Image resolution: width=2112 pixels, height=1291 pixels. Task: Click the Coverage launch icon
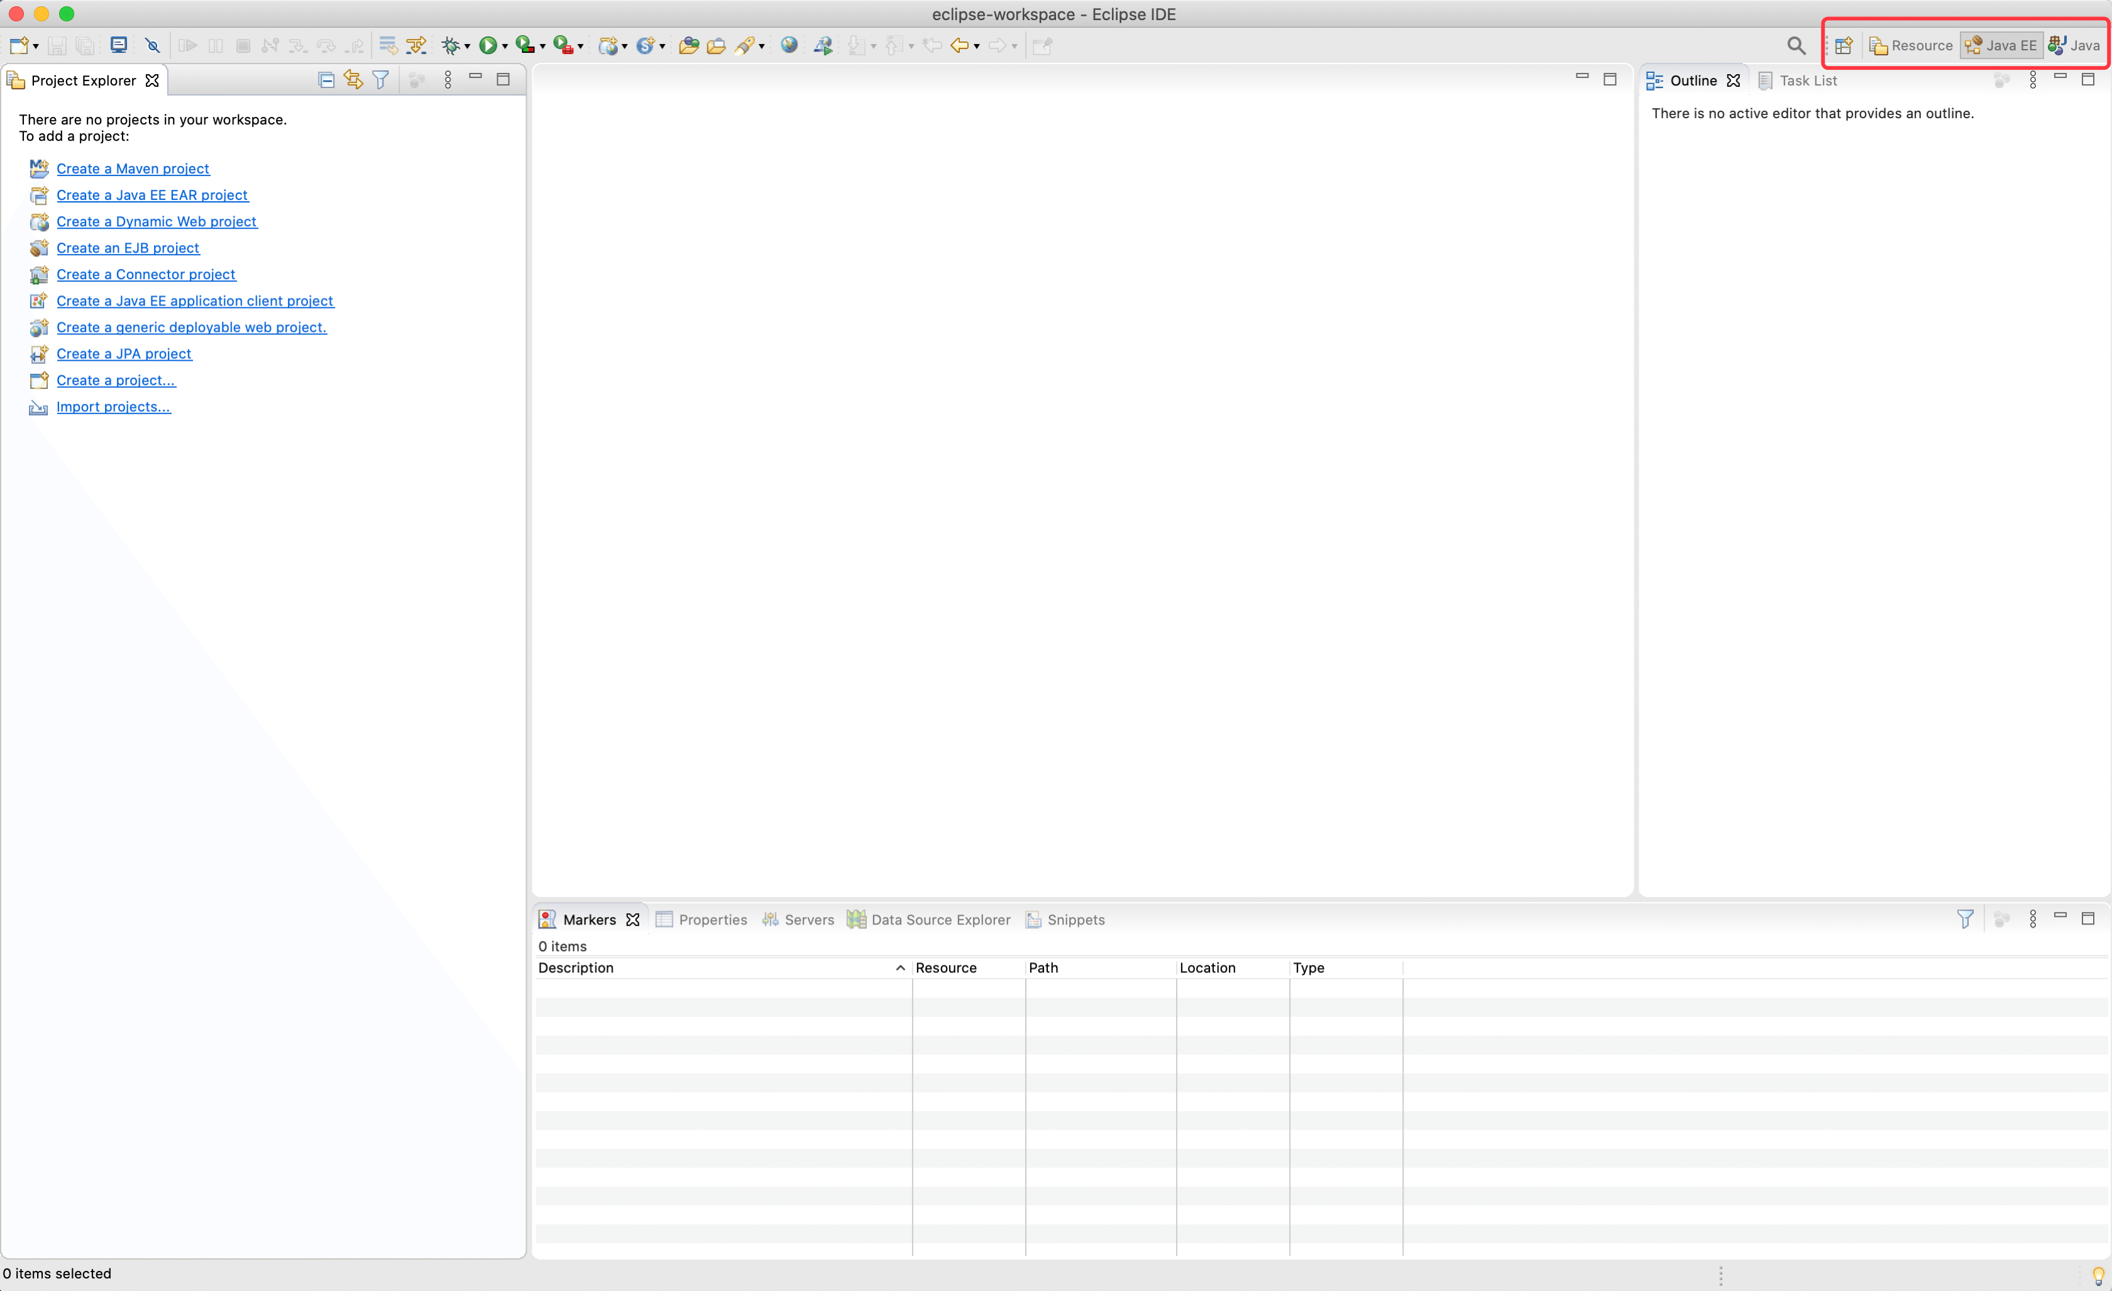[x=525, y=45]
